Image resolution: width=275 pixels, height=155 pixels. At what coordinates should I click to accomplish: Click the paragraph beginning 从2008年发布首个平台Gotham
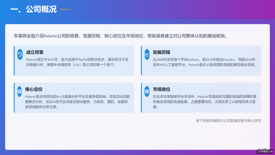(204, 62)
